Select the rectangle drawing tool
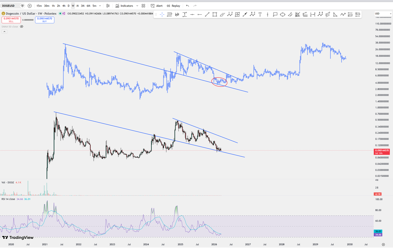 [x=215, y=14]
